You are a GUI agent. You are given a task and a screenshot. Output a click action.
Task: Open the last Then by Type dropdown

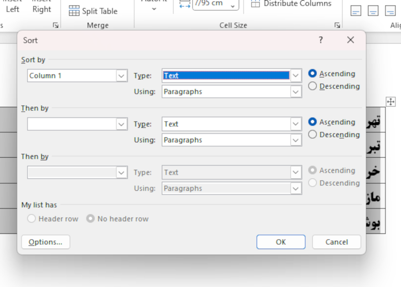(x=296, y=172)
